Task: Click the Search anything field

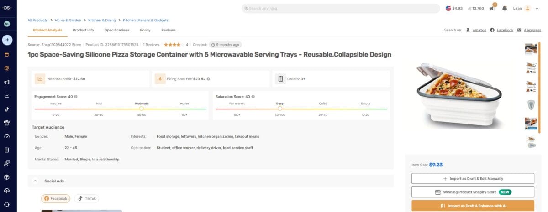Action: point(341,8)
